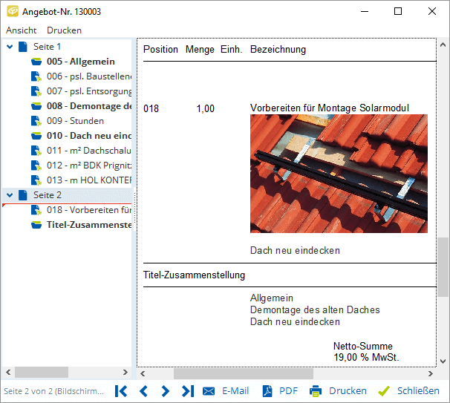Open the Ansicht menu
The width and height of the screenshot is (450, 403).
[x=21, y=30]
